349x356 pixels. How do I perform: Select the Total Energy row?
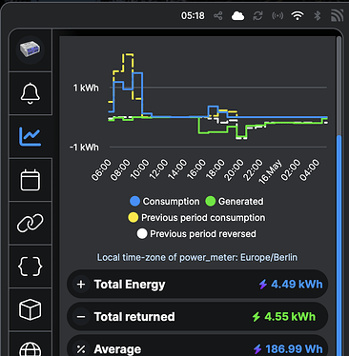coord(197,285)
